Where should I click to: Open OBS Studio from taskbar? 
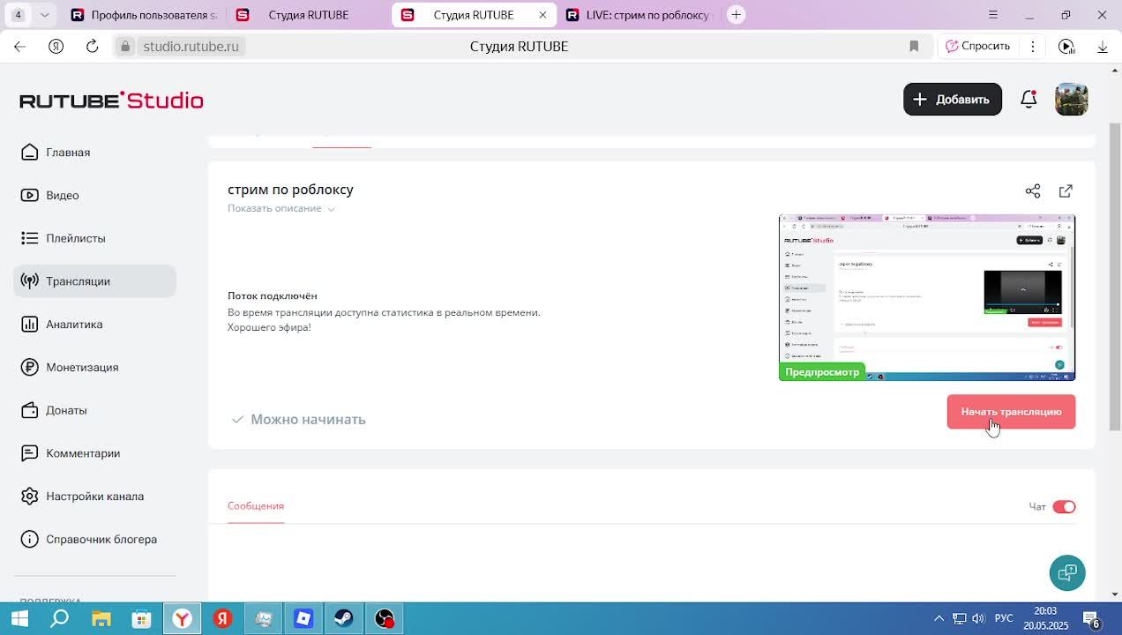tap(385, 619)
